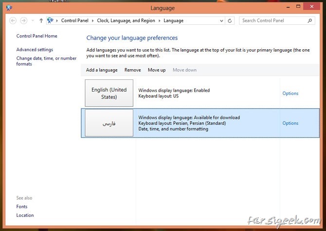Select Language breadcrumb segment
The width and height of the screenshot is (326, 231).
pyautogui.click(x=173, y=20)
